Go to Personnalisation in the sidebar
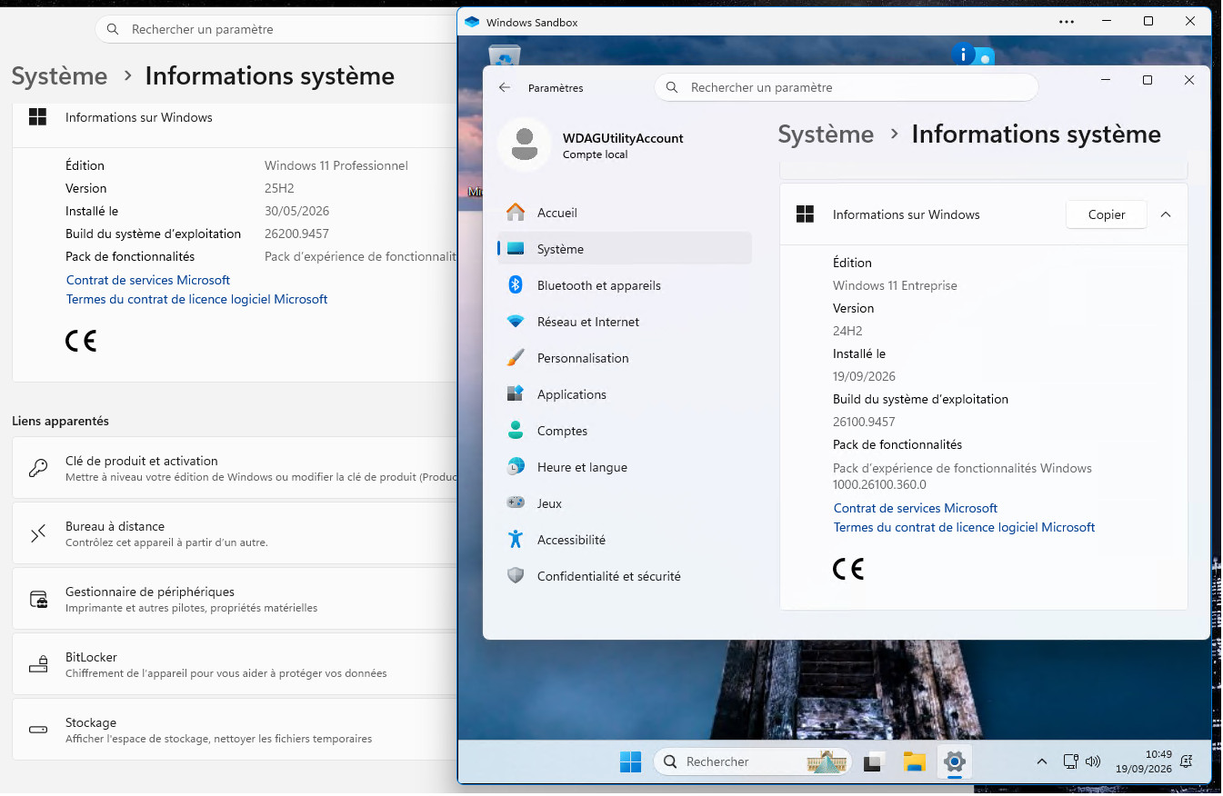The width and height of the screenshot is (1223, 796). point(625,358)
